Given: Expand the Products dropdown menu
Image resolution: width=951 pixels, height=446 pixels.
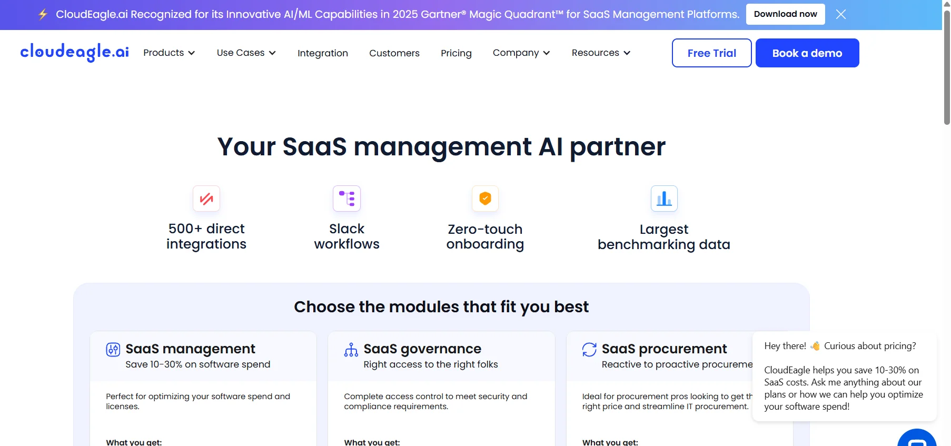Looking at the screenshot, I should click(x=169, y=53).
